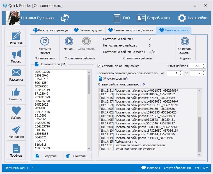The image size is (213, 174).
Task: Increase the 'от' likes count stepper
Action: [x=181, y=72]
